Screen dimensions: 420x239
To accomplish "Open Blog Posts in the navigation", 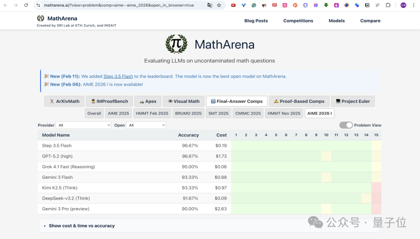I will 256,21.
